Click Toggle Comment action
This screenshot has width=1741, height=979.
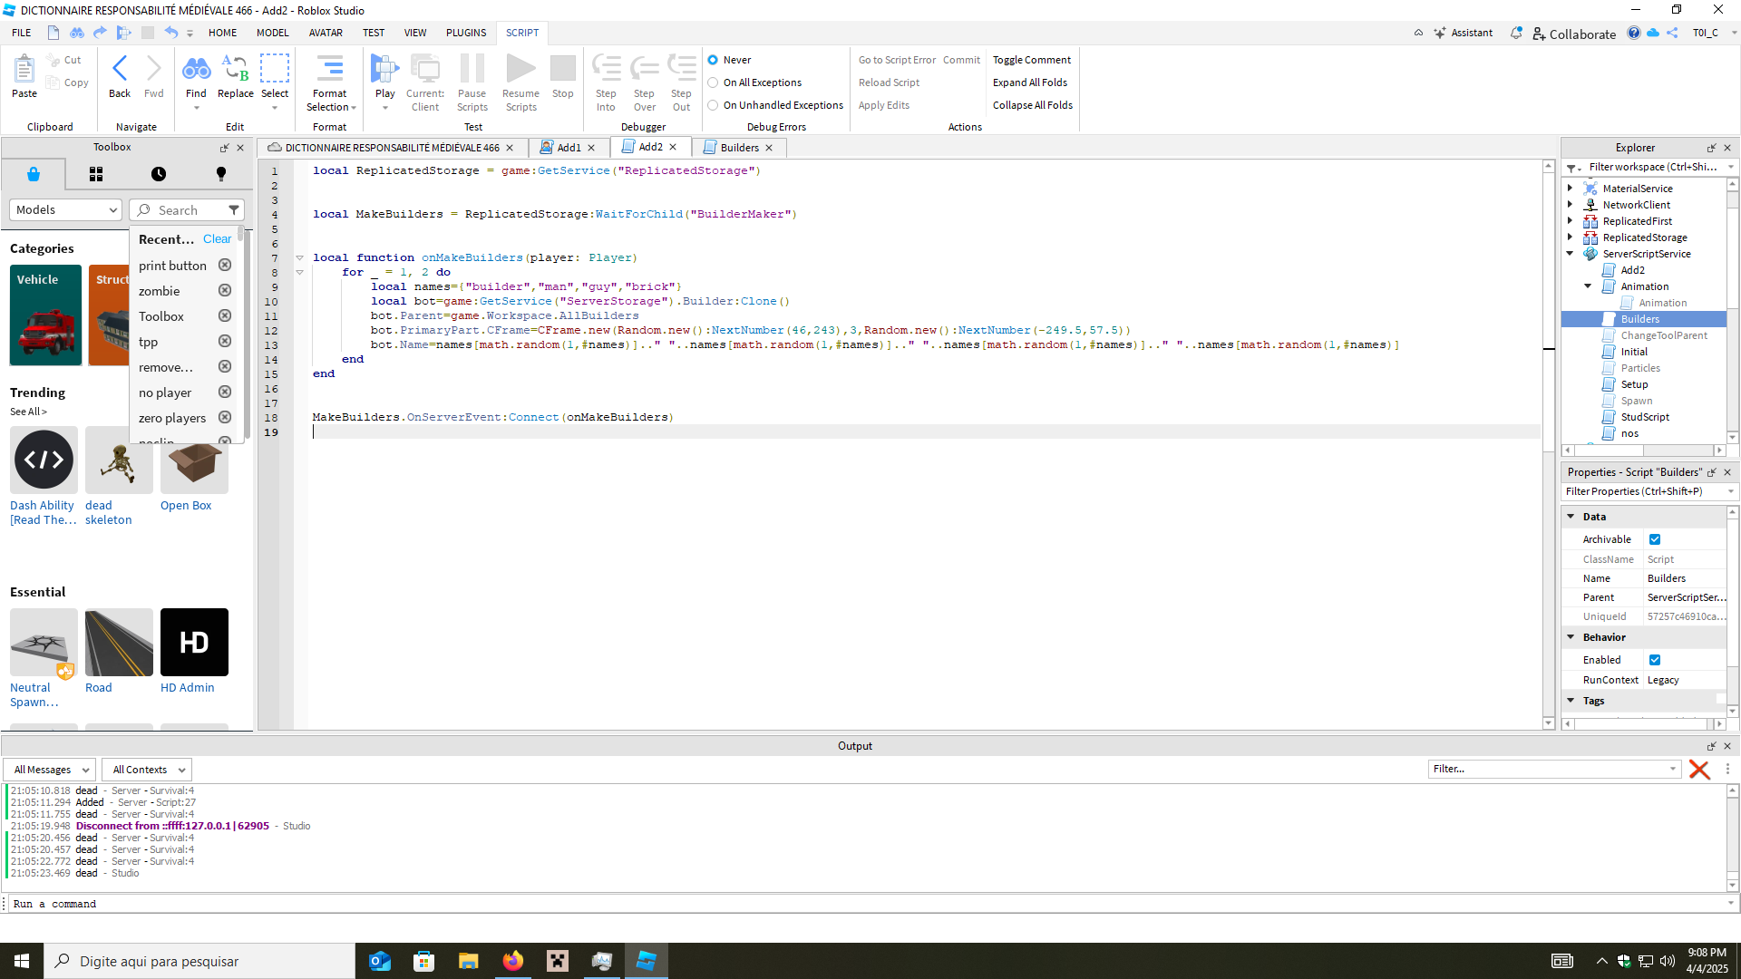[1031, 60]
